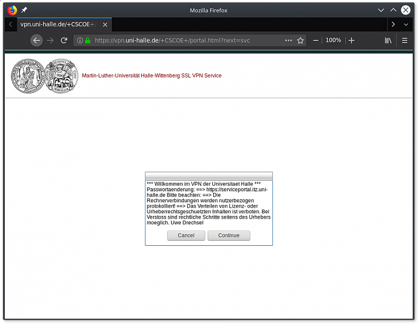Viewport: 420px width, 326px height.
Task: Open the Library bookshelf icon
Action: pos(388,40)
